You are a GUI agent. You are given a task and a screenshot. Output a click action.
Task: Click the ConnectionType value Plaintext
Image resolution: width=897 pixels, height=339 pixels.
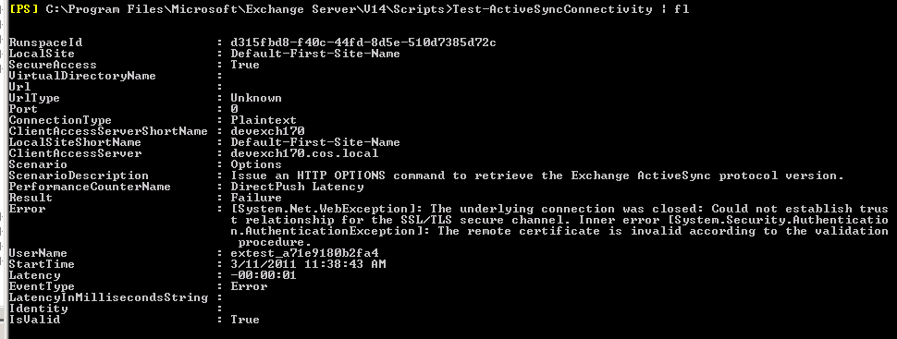pyautogui.click(x=264, y=121)
